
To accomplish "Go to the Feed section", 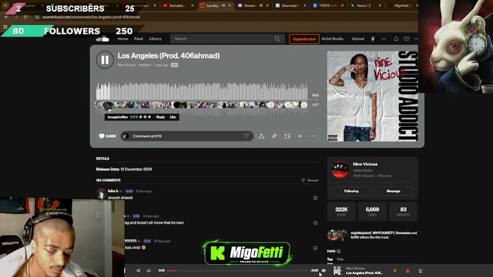I will 139,39.
